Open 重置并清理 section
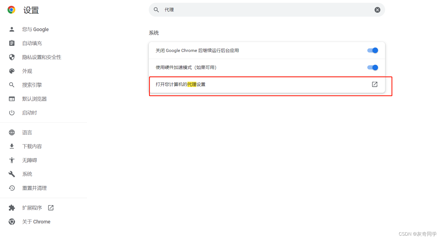This screenshot has width=441, height=239. click(x=34, y=188)
